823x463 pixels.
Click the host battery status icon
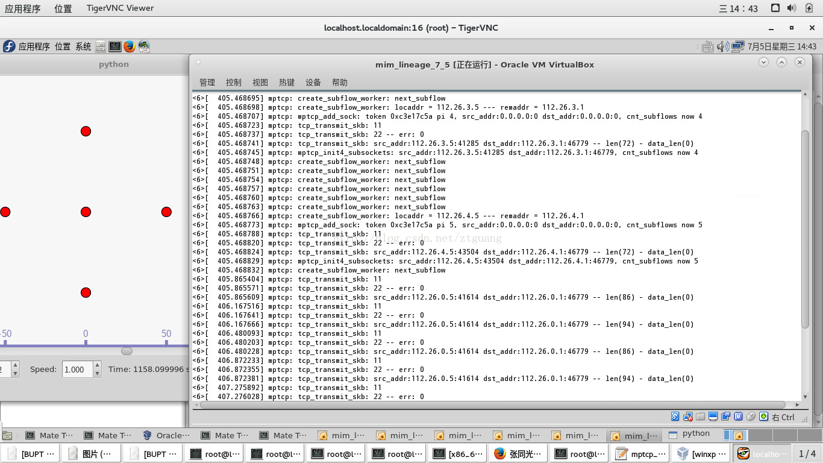point(809,8)
